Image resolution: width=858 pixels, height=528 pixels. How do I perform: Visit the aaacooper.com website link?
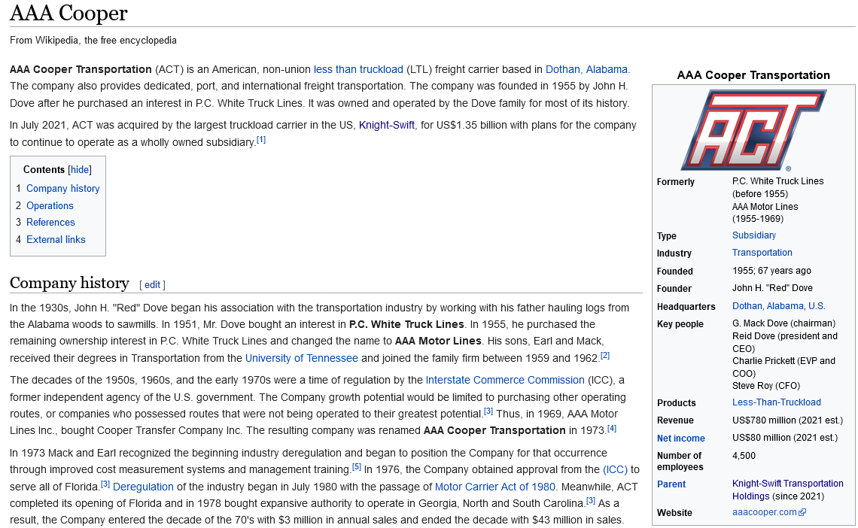(x=765, y=513)
